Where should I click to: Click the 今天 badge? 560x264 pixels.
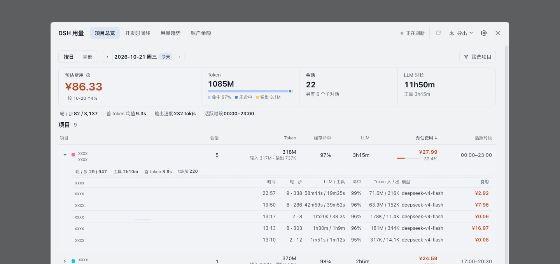[166, 57]
